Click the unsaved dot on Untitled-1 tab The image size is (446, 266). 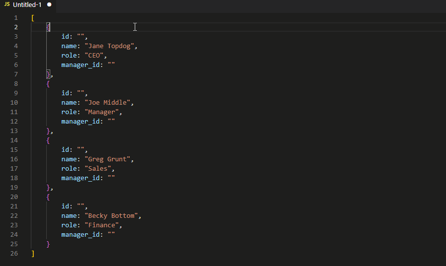49,4
